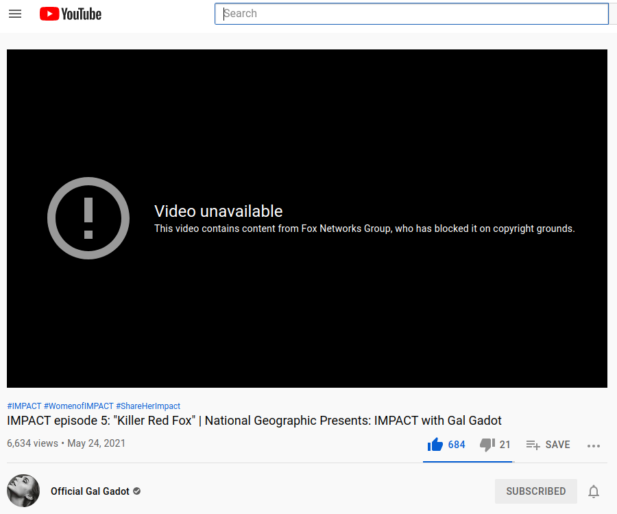The height and width of the screenshot is (514, 617).
Task: Toggle the like thumbs-up button
Action: pyautogui.click(x=435, y=445)
